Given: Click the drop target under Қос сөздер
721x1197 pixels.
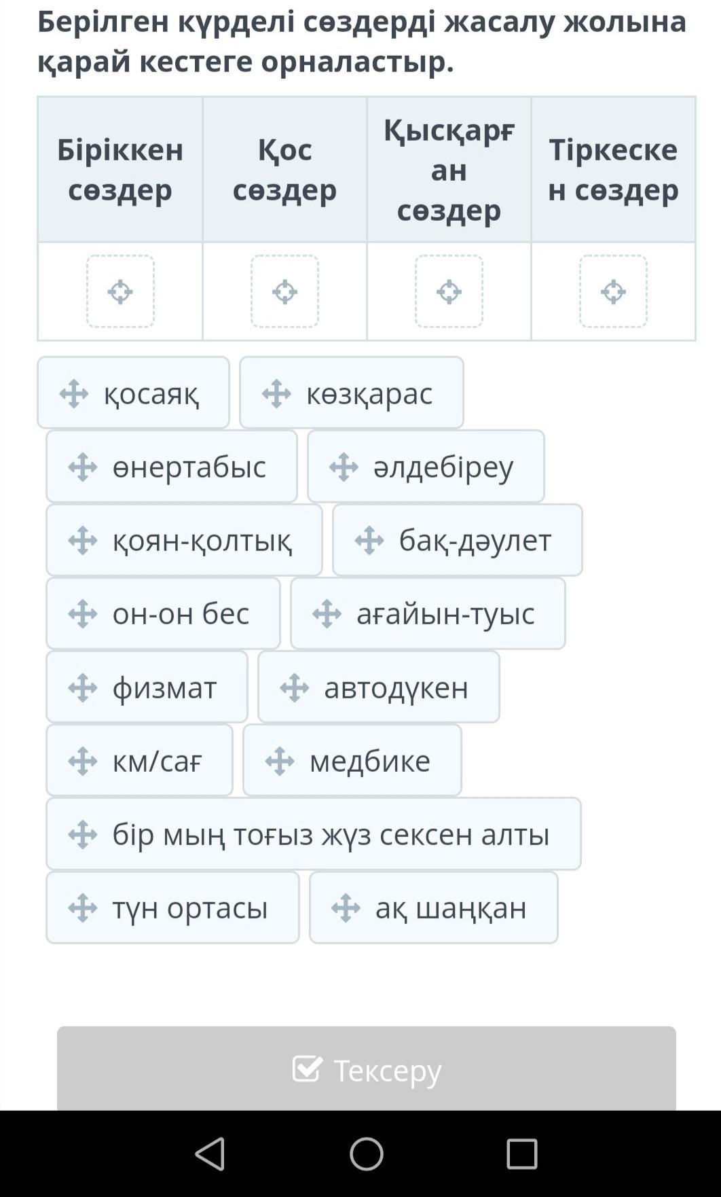Looking at the screenshot, I should click(284, 291).
